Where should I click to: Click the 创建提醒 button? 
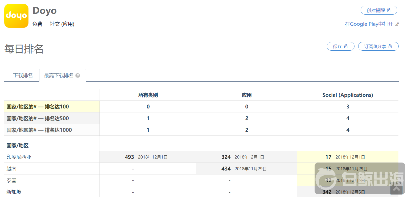379,10
